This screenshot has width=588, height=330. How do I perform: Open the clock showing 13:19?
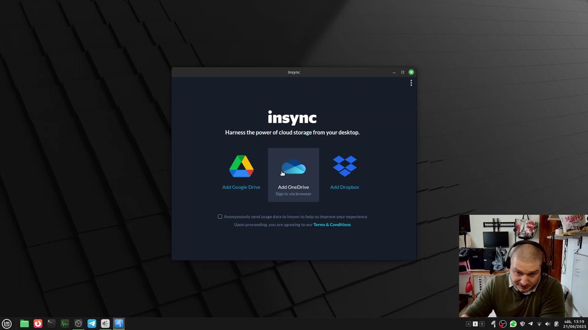click(x=575, y=324)
